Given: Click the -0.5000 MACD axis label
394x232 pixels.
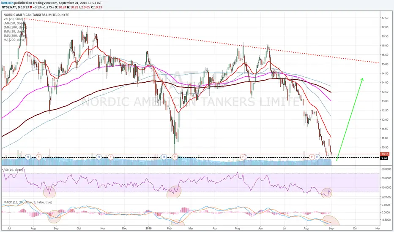Looking at the screenshot, I should point(386,220).
